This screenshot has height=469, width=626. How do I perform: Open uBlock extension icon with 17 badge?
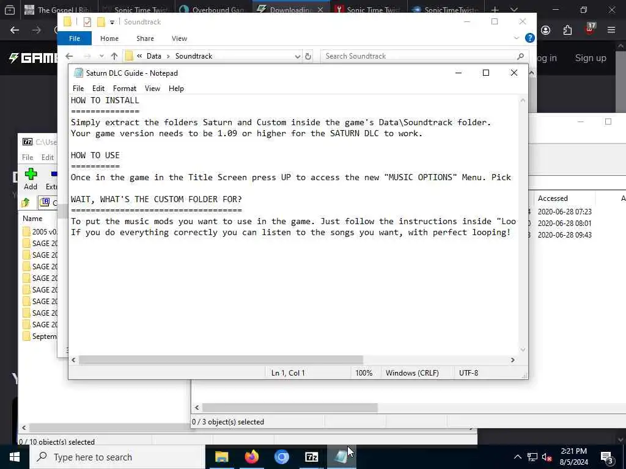point(590,29)
